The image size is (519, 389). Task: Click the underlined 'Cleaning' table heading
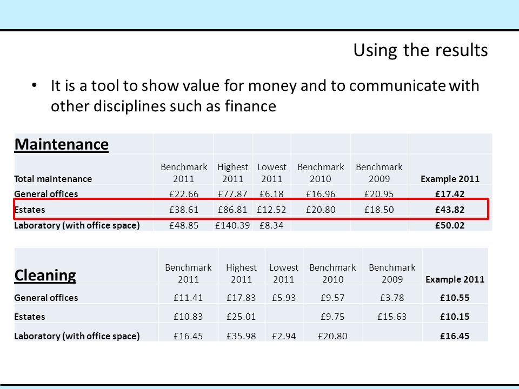coord(45,275)
